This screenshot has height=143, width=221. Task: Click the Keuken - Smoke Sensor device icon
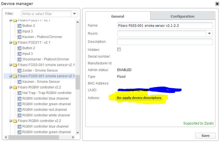19,82
